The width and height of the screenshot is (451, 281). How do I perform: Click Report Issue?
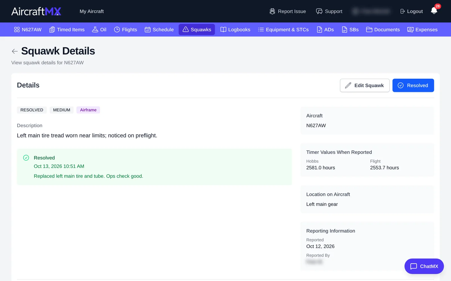(x=288, y=11)
